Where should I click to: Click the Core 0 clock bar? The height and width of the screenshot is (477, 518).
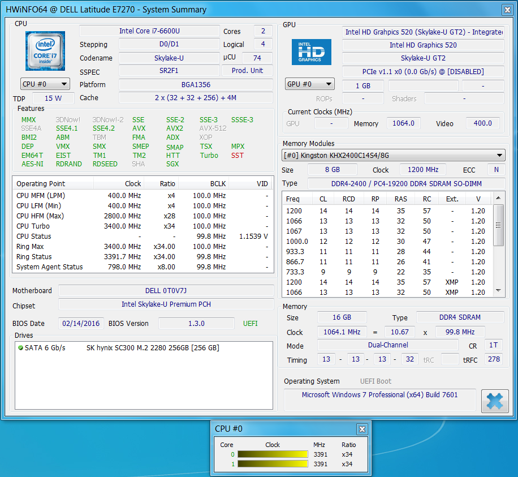click(x=273, y=454)
